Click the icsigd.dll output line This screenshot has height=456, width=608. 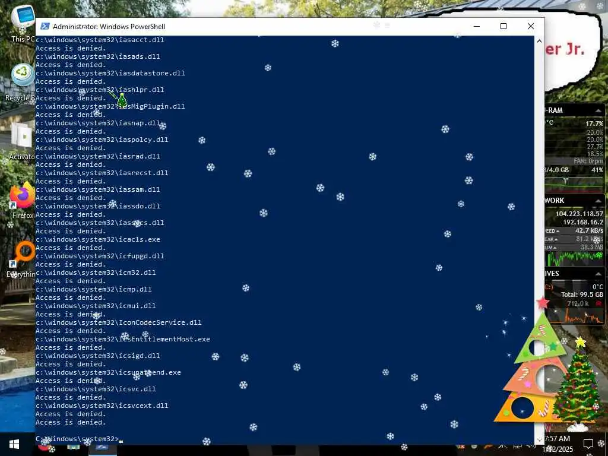click(98, 356)
